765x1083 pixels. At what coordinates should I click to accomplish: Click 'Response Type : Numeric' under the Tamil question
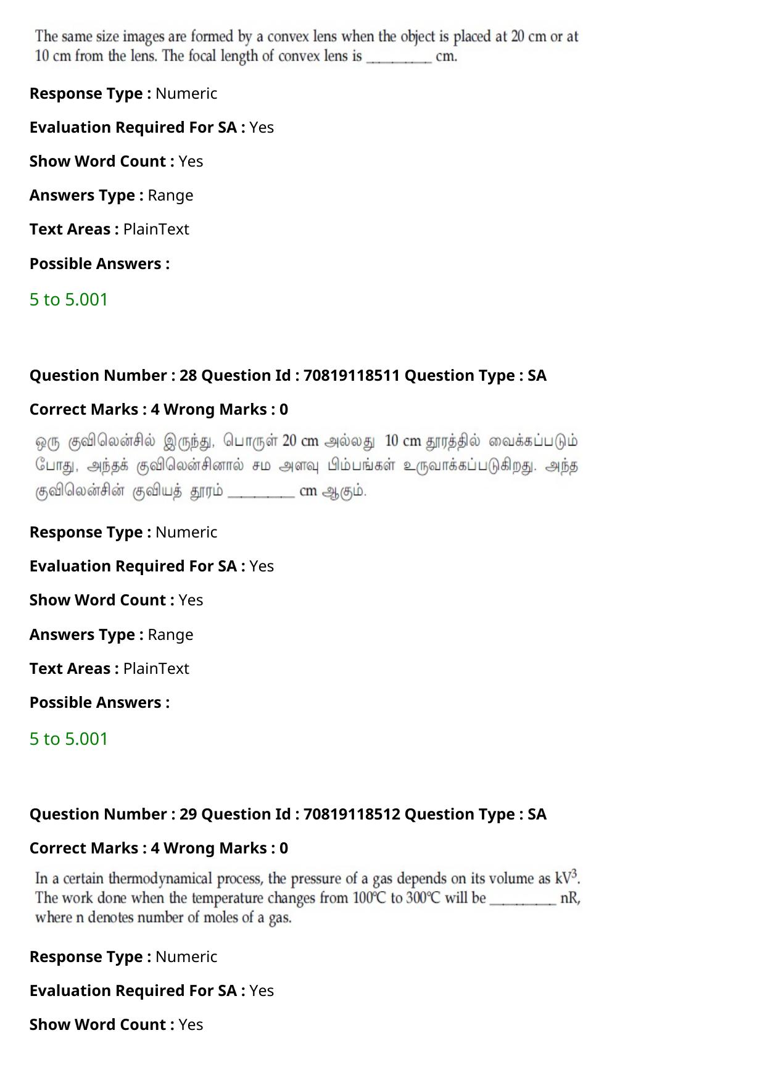123,532
